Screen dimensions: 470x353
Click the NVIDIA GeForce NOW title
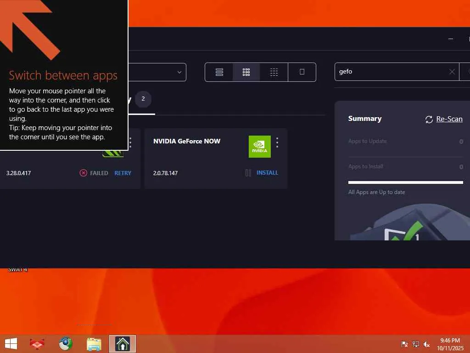tap(187, 141)
